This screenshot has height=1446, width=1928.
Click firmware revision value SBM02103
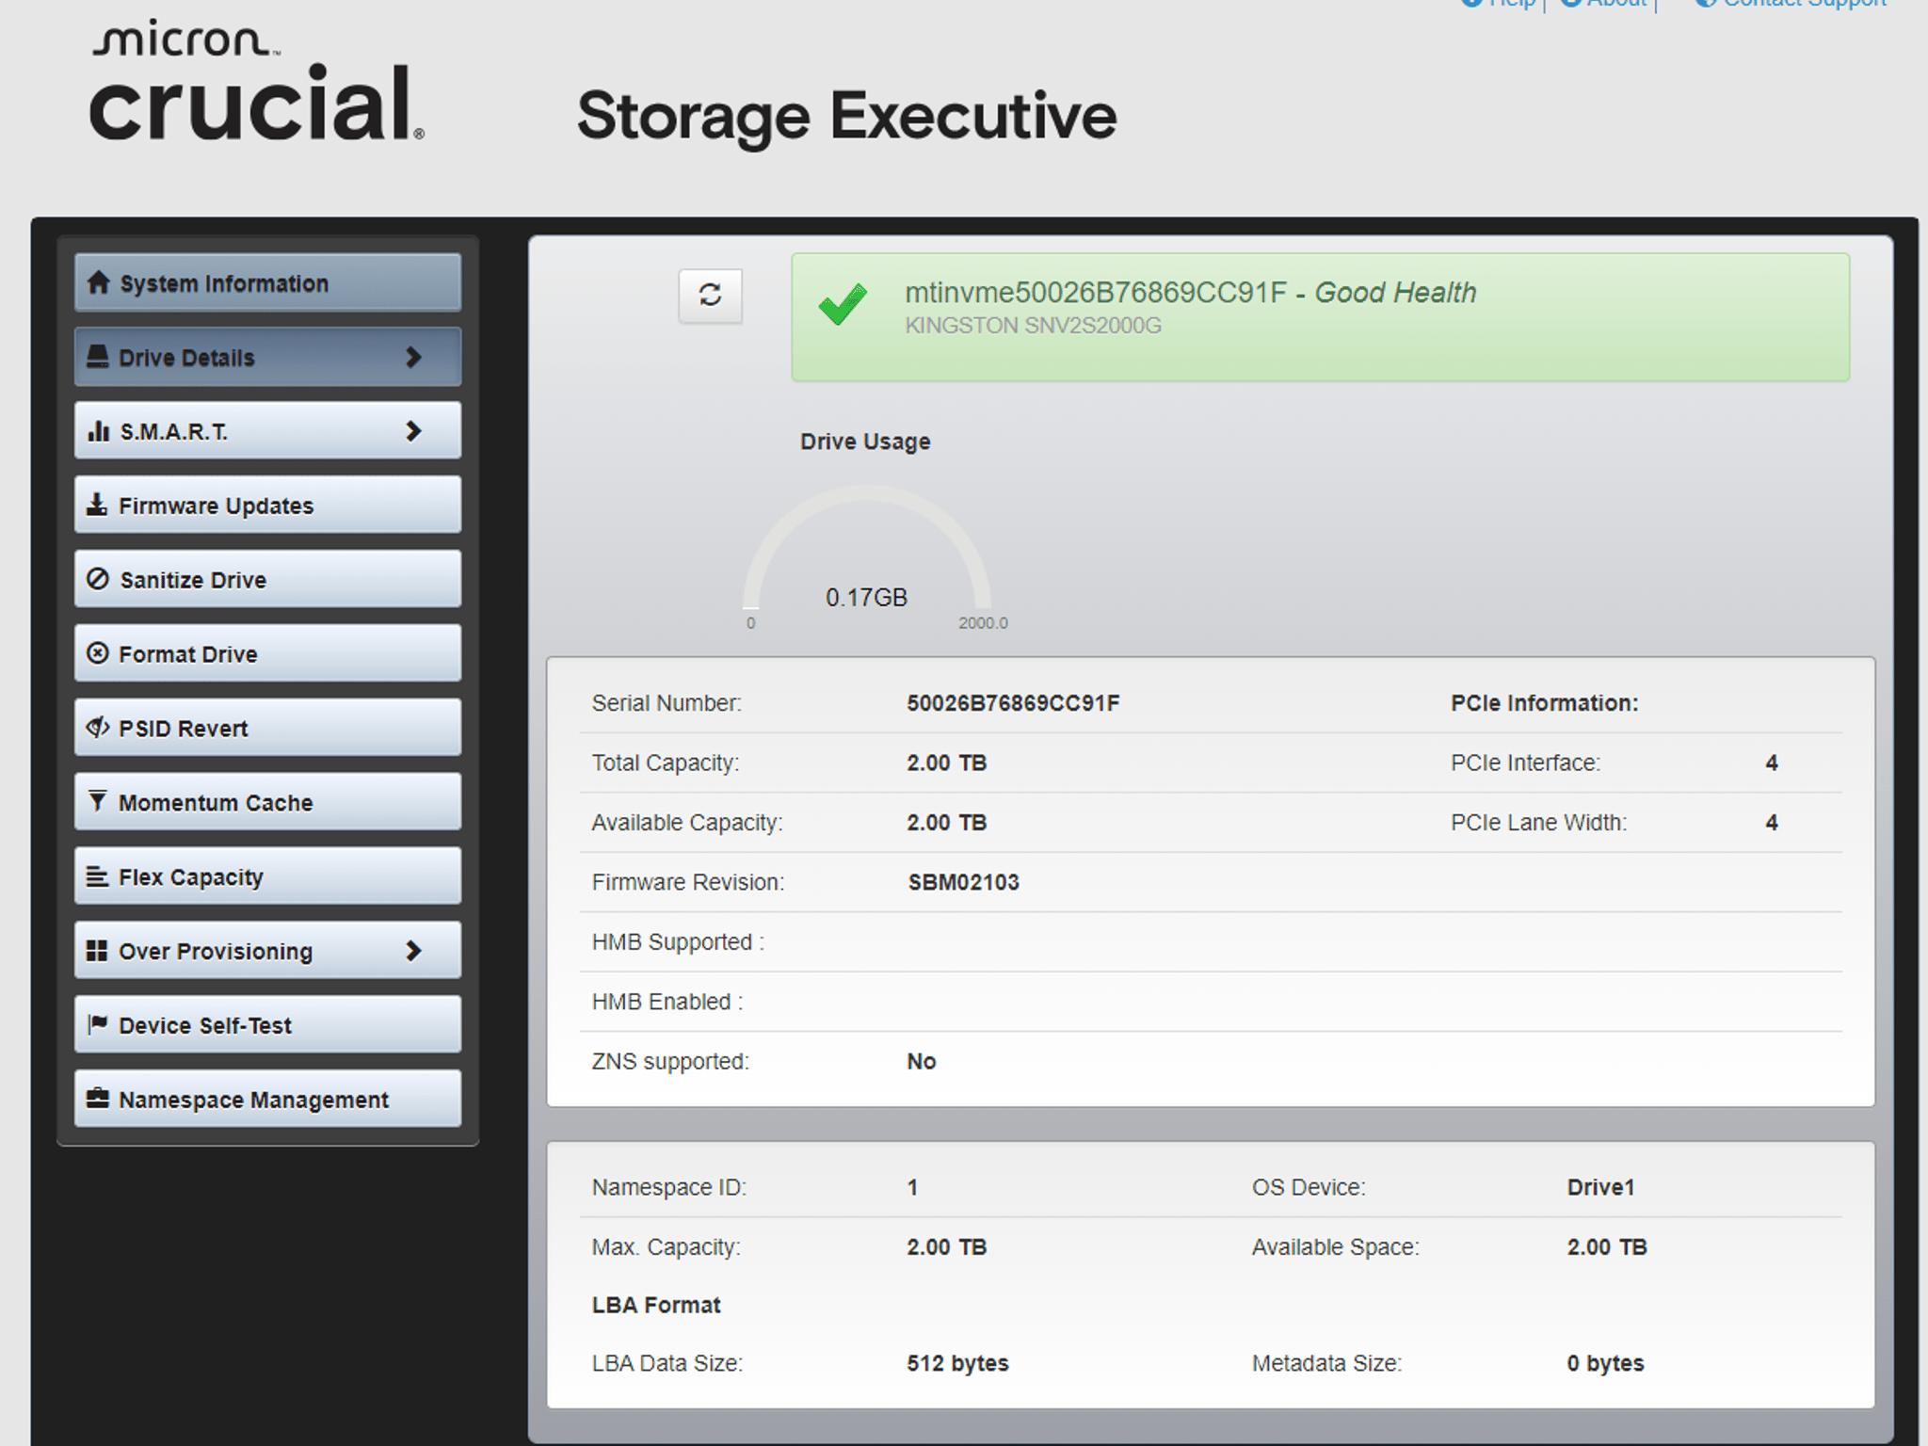coord(963,882)
